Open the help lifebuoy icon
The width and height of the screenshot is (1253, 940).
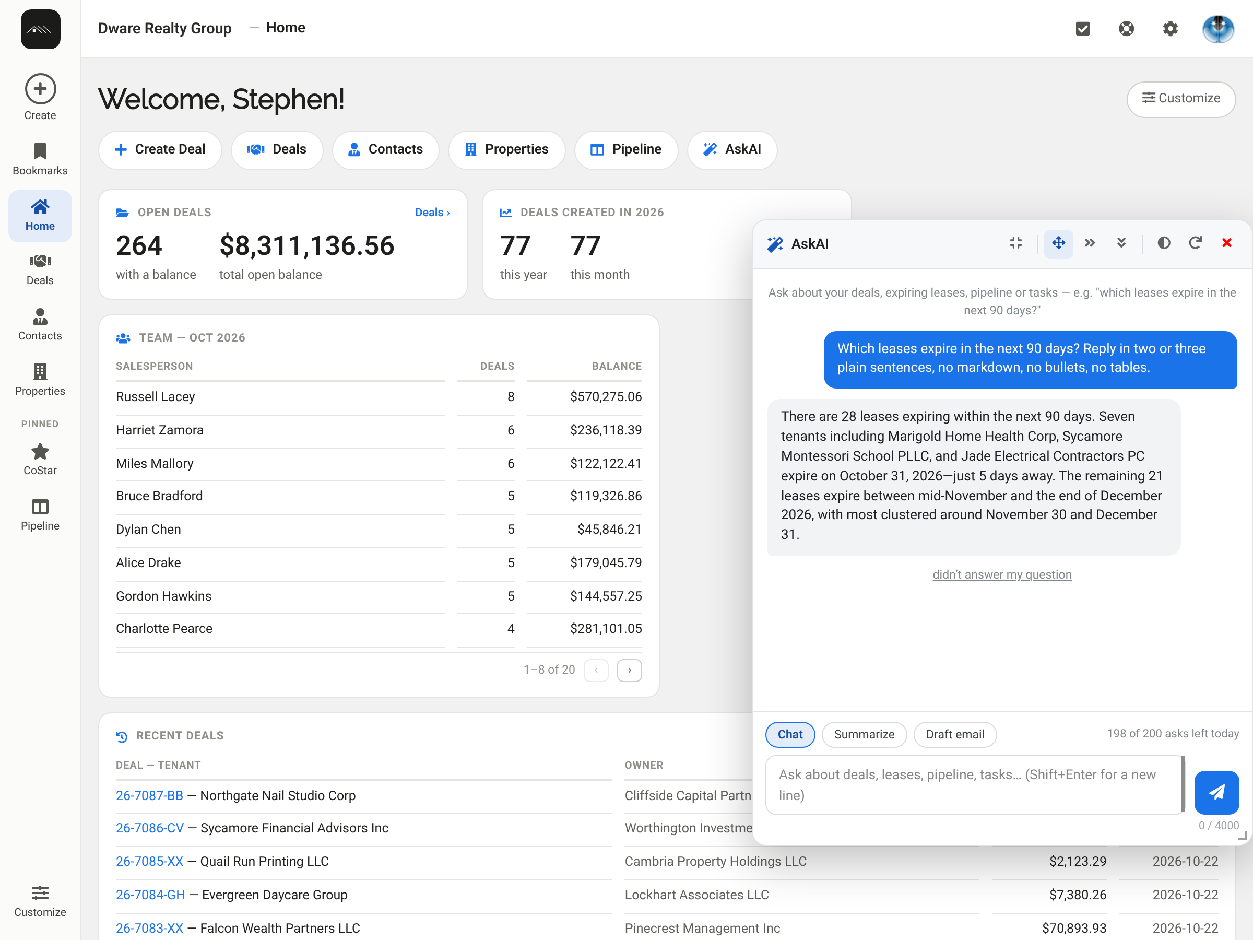pyautogui.click(x=1126, y=28)
